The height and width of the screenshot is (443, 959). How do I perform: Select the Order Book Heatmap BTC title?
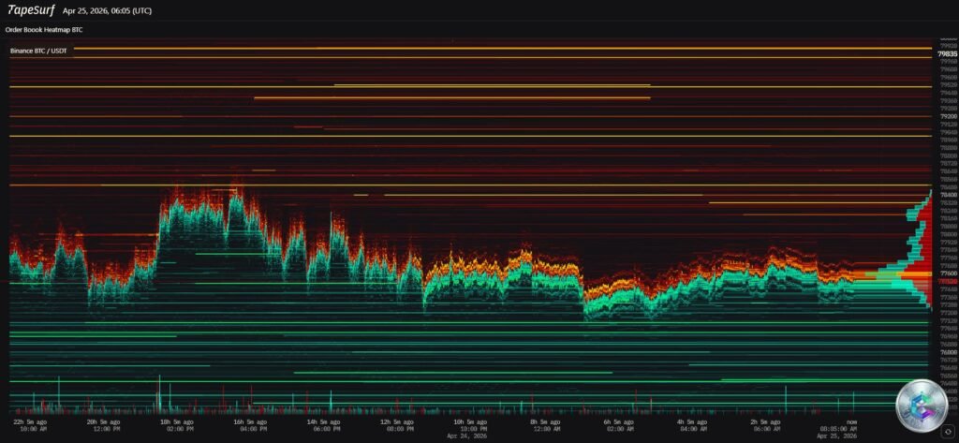[43, 29]
